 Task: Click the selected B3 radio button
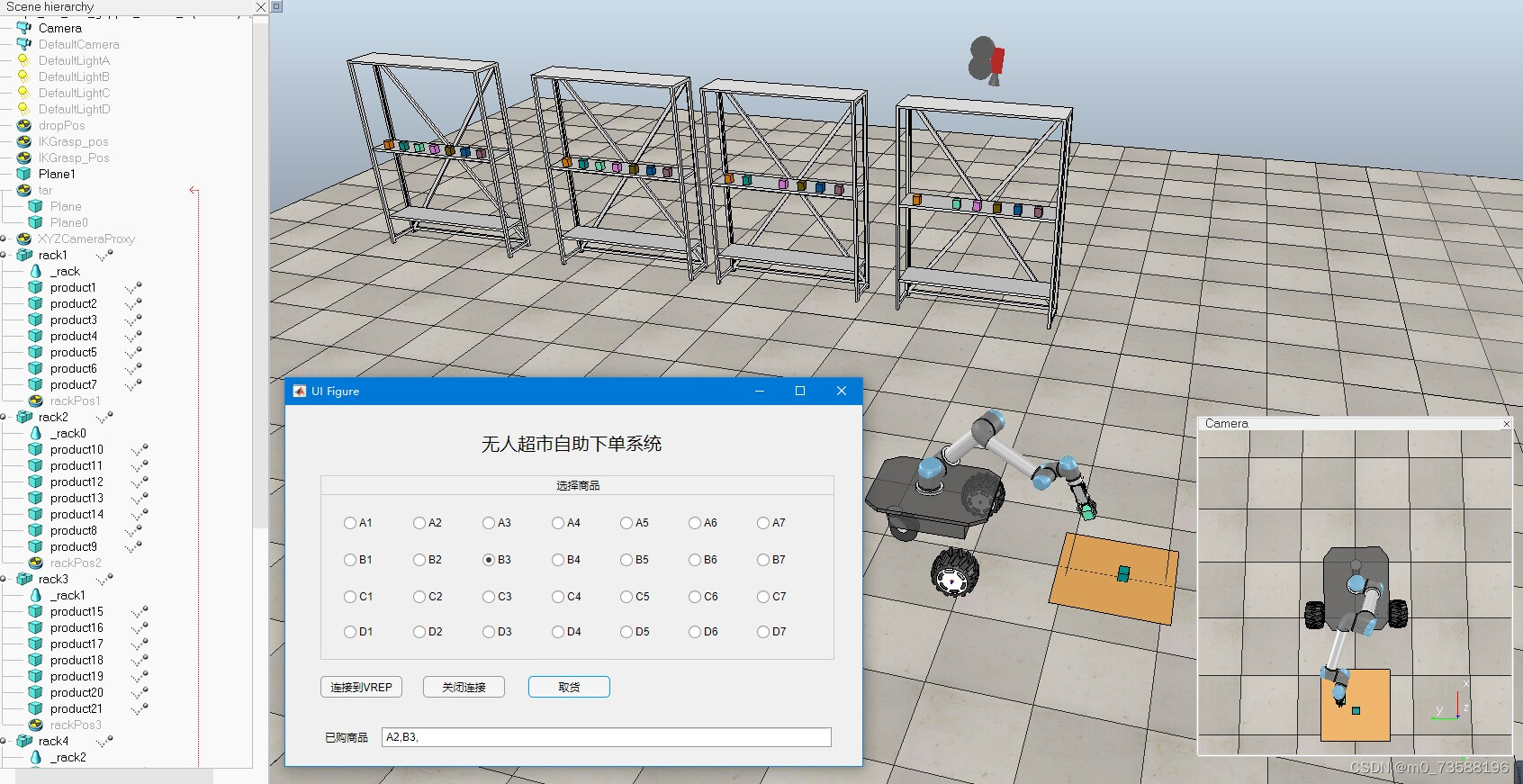click(489, 559)
